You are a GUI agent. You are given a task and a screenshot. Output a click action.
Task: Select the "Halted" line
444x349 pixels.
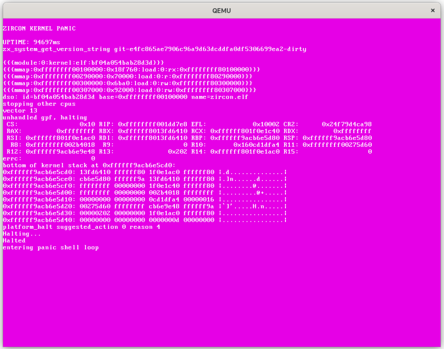(x=14, y=240)
